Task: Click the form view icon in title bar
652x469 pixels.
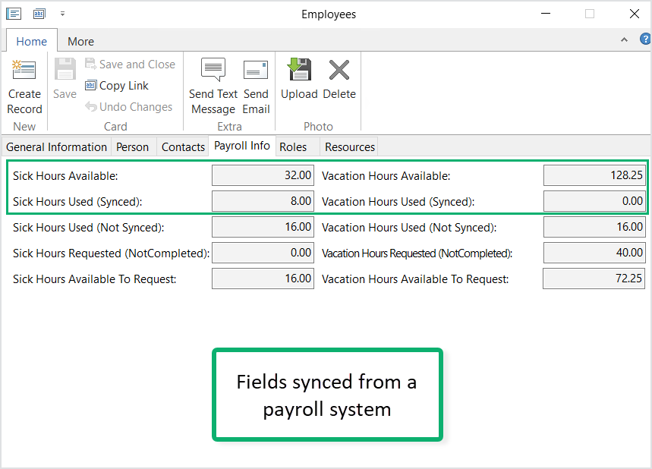Action: (x=14, y=14)
